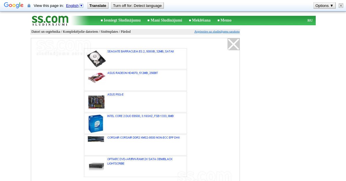This screenshot has height=181, width=346.
Task: Click Sistēmplates breadcrumb
Action: point(109,32)
